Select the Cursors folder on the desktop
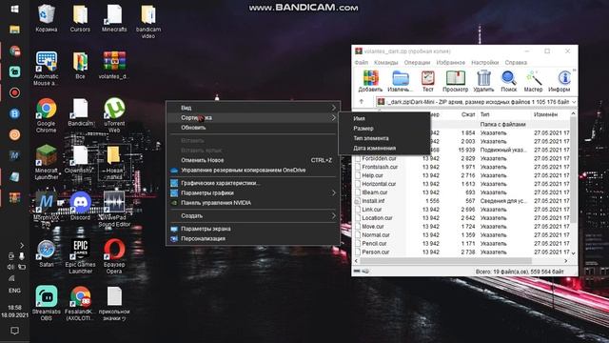The image size is (609, 343). tap(80, 18)
